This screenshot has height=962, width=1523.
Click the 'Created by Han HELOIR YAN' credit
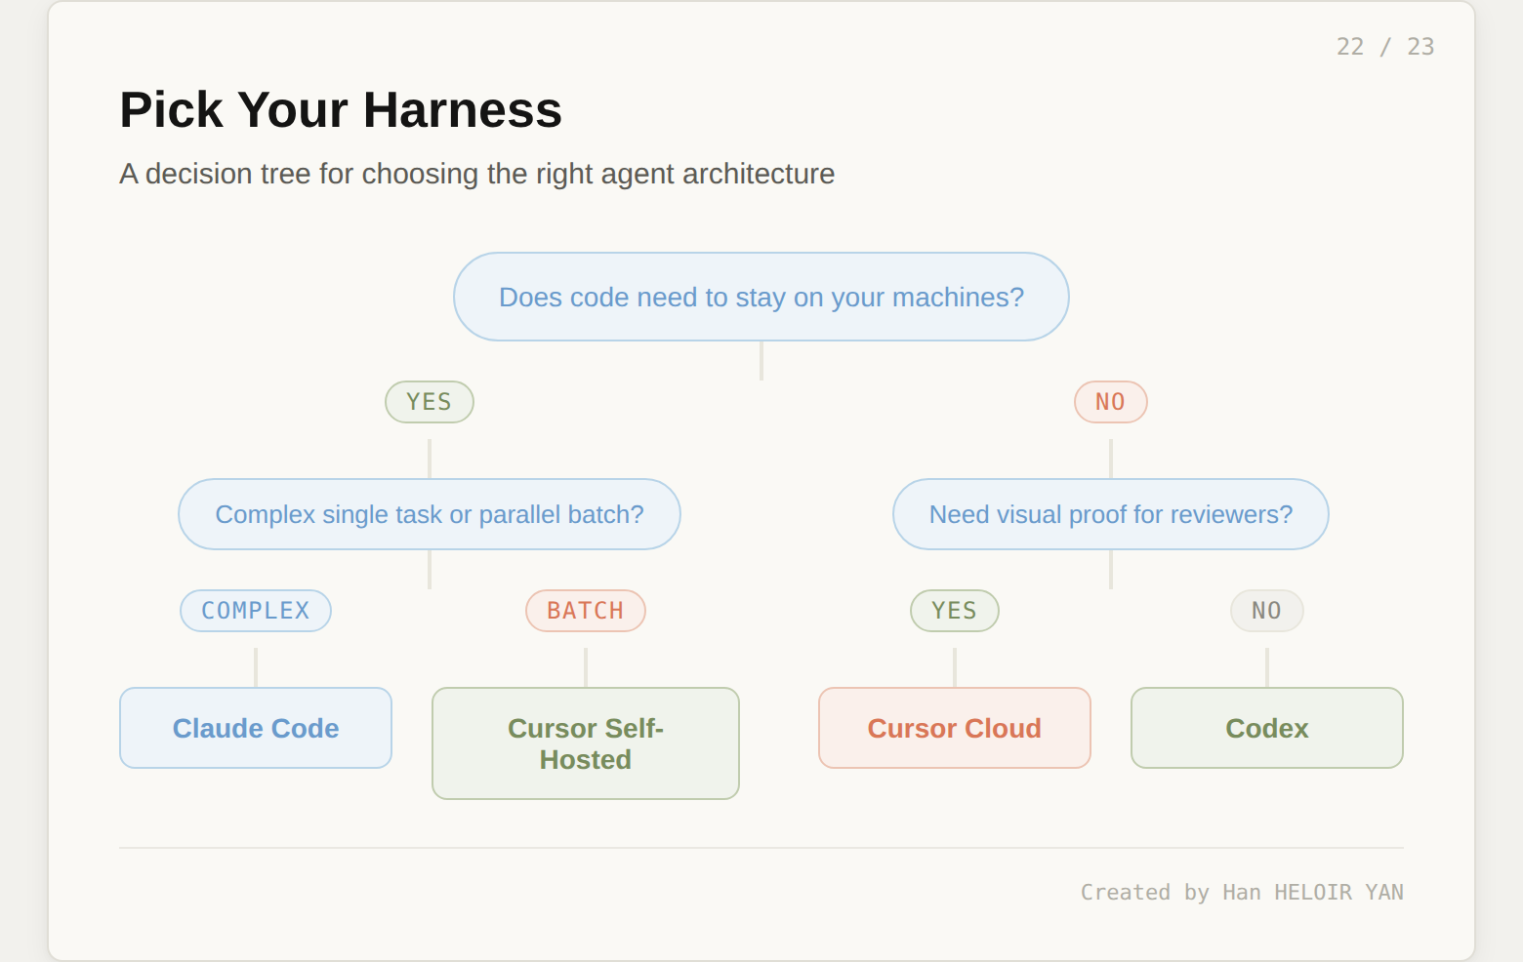pyautogui.click(x=1241, y=892)
